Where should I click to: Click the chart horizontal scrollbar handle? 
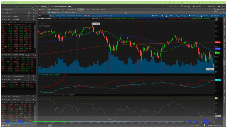(50, 126)
